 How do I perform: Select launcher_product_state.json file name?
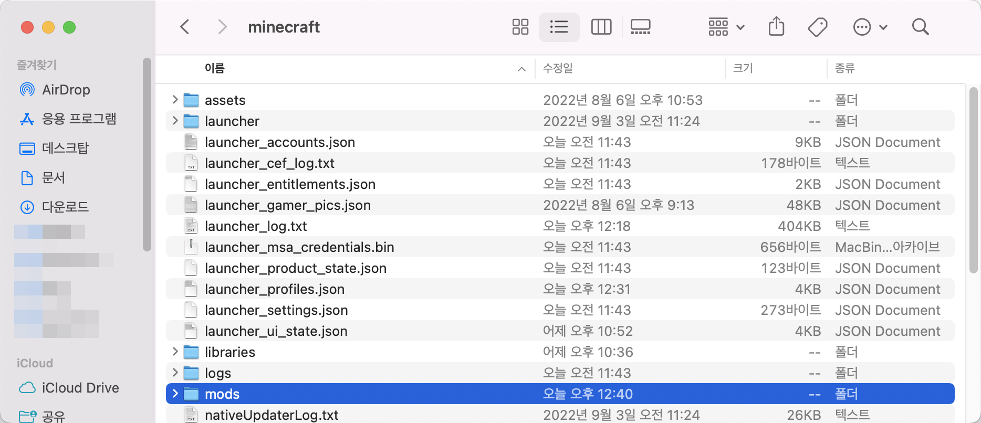pos(296,268)
